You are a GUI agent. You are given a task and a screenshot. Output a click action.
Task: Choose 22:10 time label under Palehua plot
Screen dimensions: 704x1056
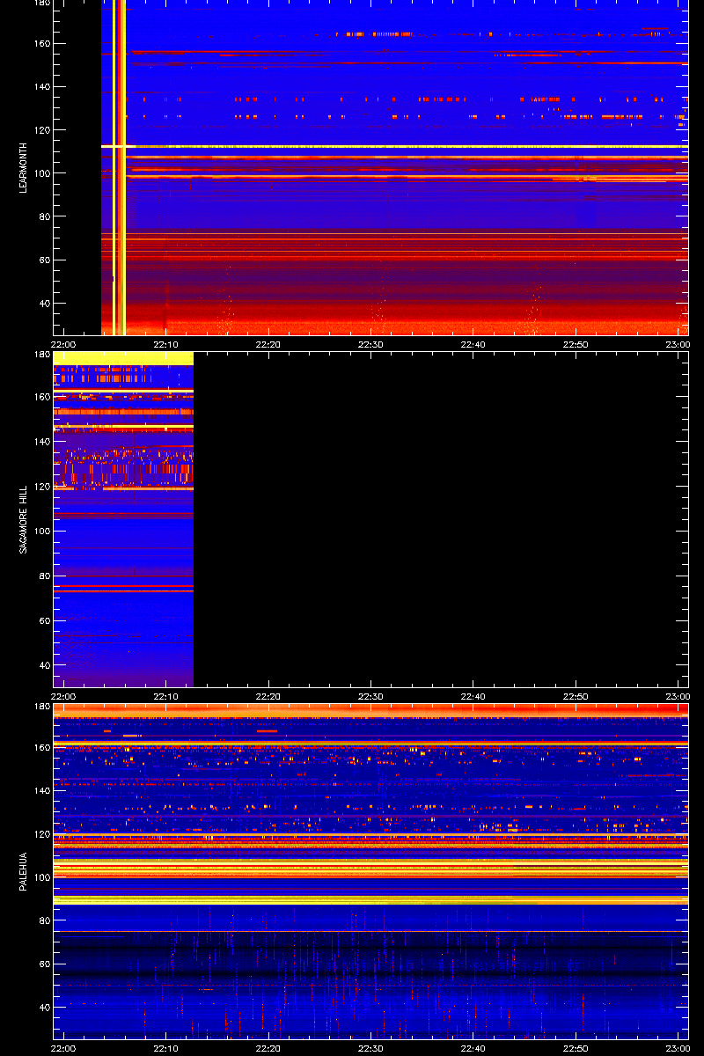point(165,1048)
